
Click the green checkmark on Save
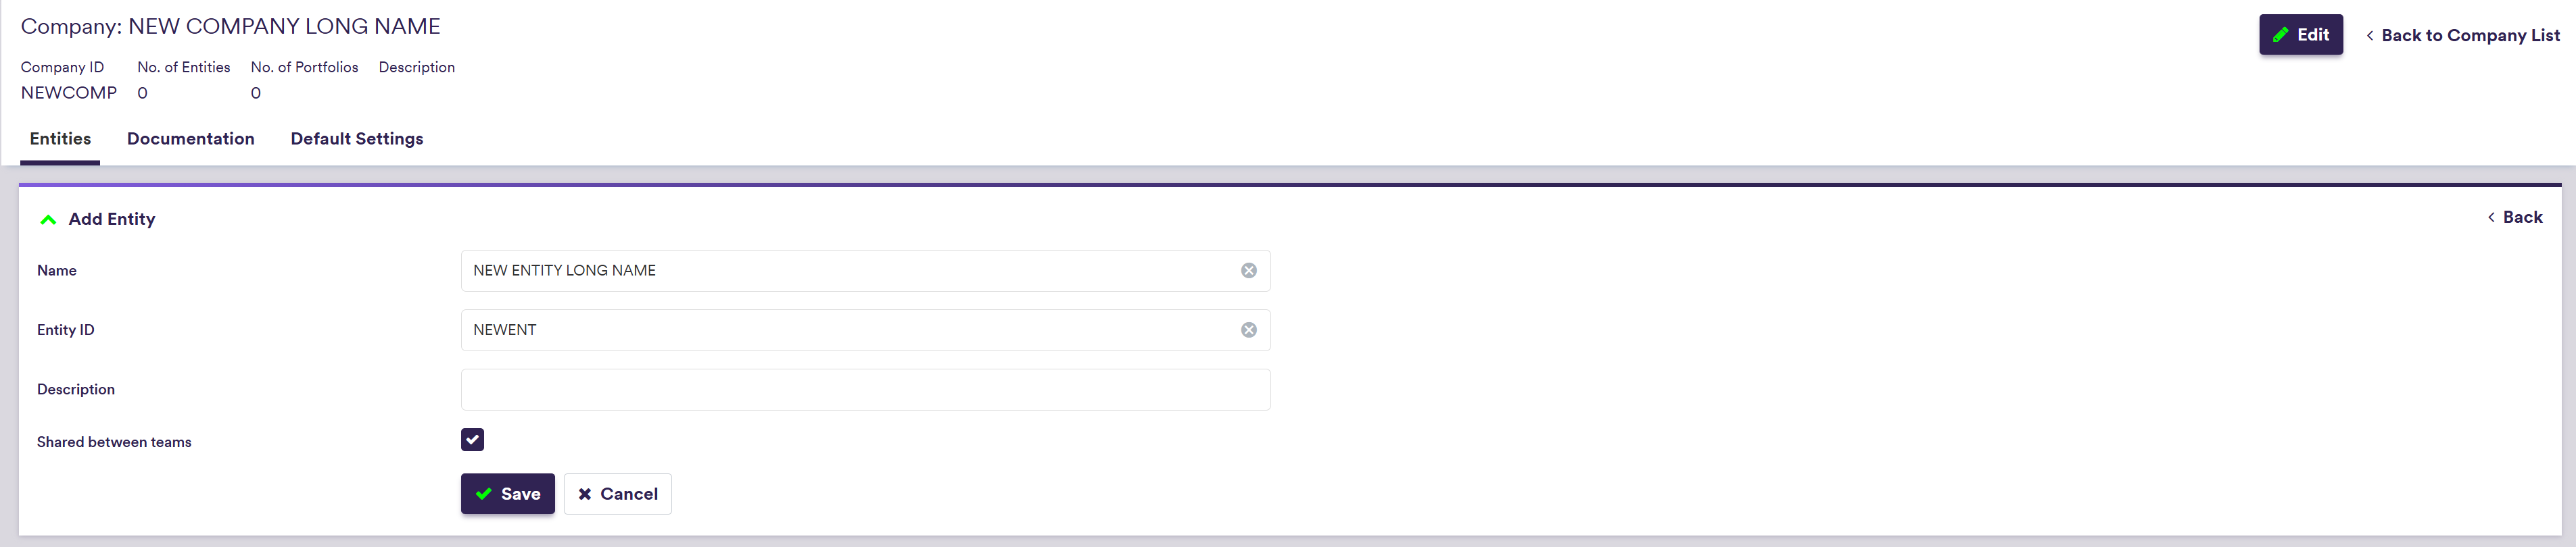[x=484, y=494]
